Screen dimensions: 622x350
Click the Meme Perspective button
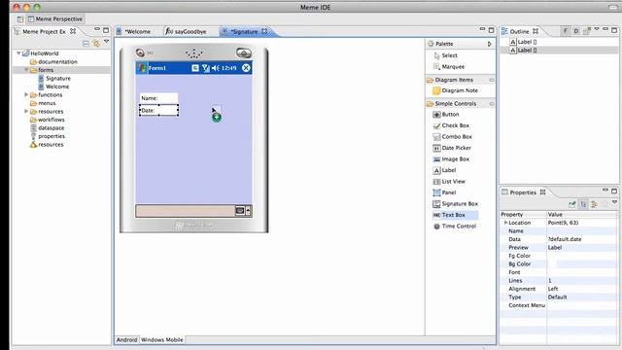pyautogui.click(x=54, y=19)
